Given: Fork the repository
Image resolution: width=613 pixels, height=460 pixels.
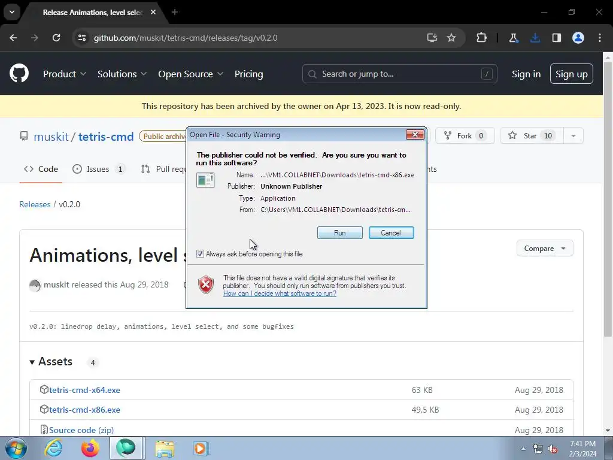Looking at the screenshot, I should 465,136.
